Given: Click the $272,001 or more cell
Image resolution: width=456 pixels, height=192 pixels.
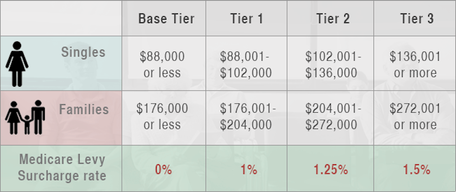Looking at the screenshot, I should tap(415, 117).
